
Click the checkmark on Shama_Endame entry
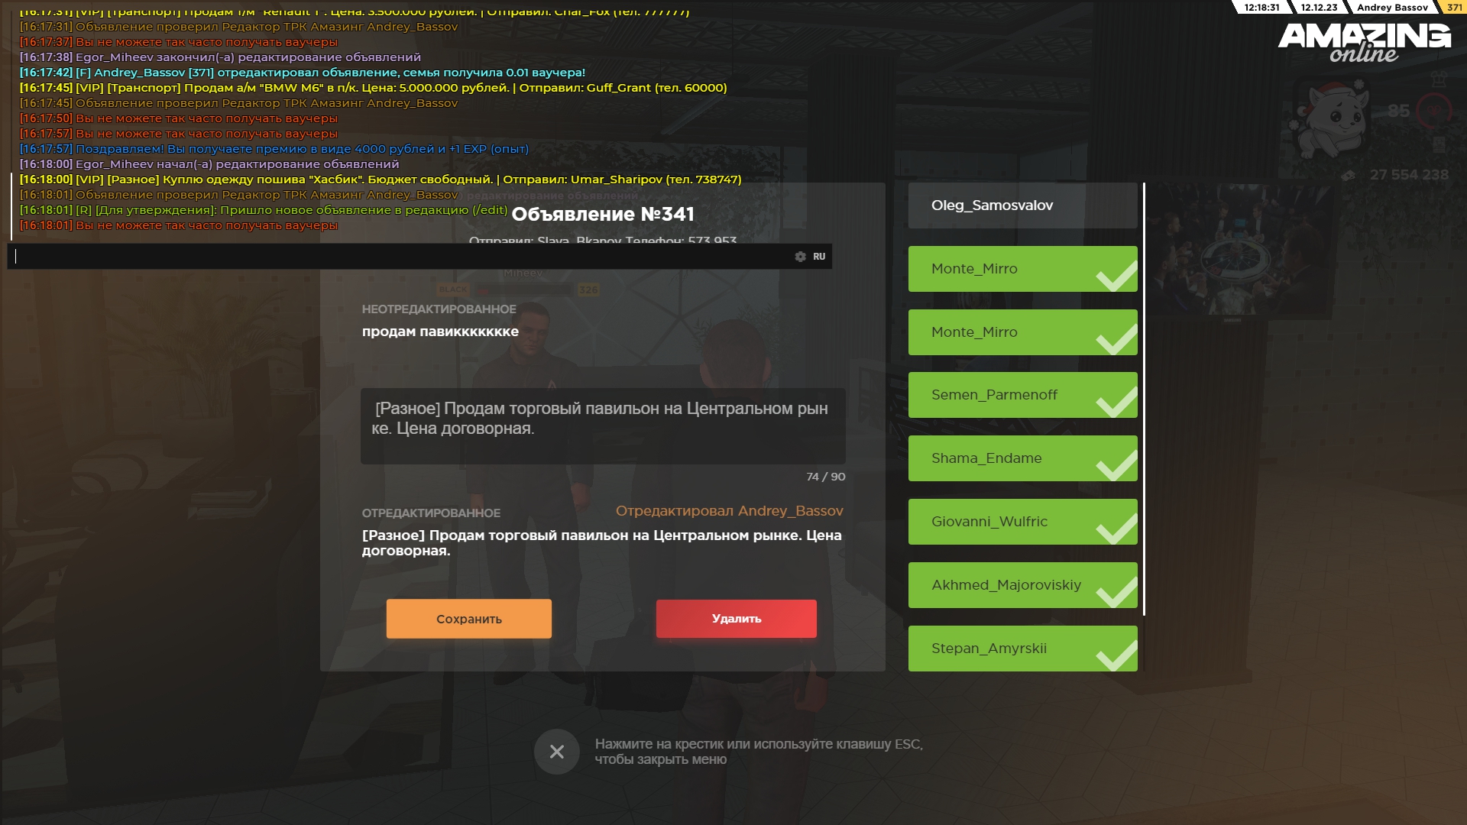1117,464
